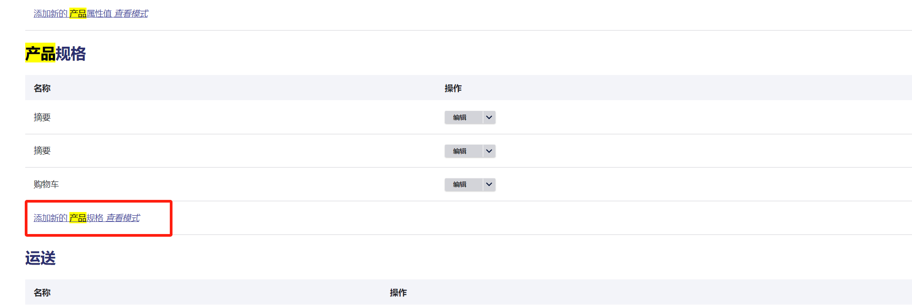Image resolution: width=912 pixels, height=305 pixels.
Task: Click the 运送 section heading
Action: coord(41,258)
